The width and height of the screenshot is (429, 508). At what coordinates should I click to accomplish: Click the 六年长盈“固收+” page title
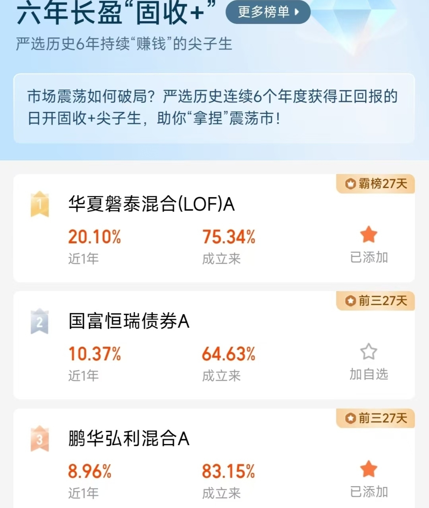116,13
